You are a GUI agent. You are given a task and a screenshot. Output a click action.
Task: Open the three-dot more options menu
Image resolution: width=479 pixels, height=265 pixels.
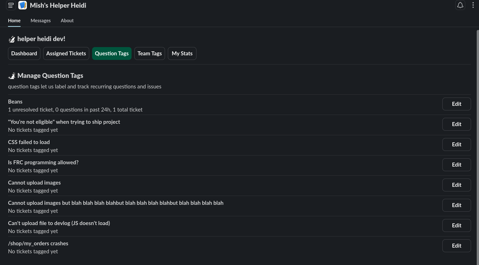(x=473, y=5)
